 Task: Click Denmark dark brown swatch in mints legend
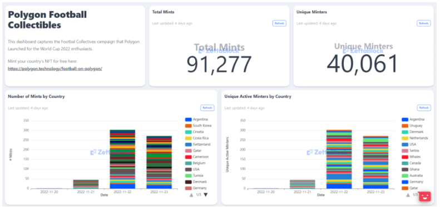pyautogui.click(x=188, y=182)
